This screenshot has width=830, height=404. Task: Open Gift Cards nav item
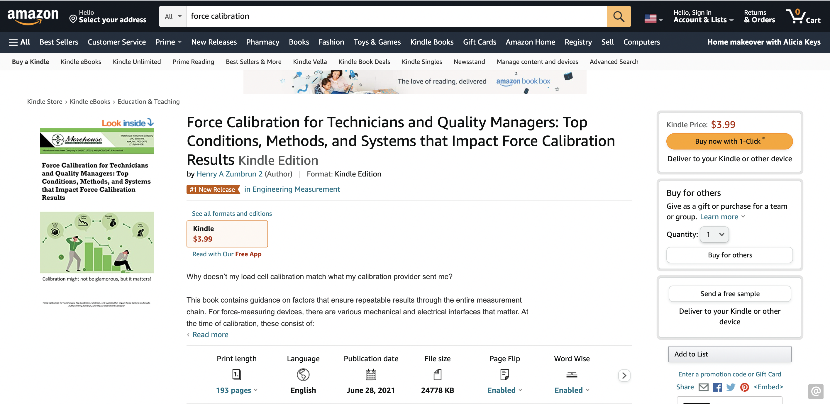point(480,42)
